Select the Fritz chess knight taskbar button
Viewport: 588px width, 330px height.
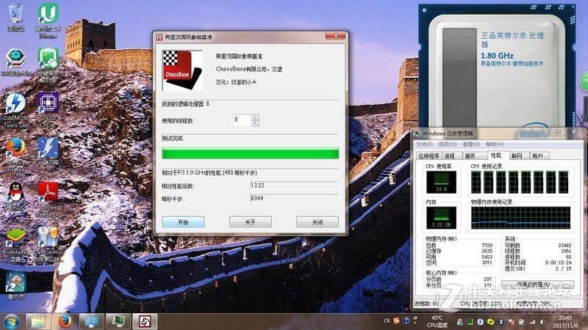click(145, 321)
